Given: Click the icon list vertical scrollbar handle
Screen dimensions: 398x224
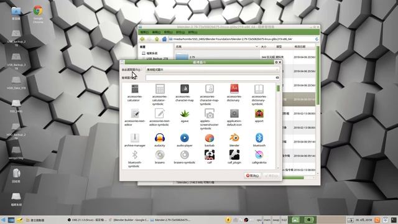Looking at the screenshot, I should coord(278,88).
